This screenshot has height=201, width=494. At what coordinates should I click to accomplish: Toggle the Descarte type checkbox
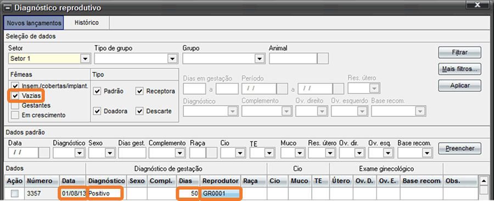(x=140, y=111)
